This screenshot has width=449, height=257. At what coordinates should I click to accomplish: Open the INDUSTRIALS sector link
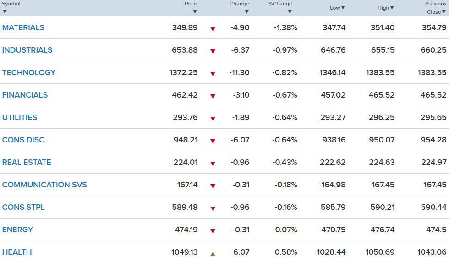[x=27, y=50]
